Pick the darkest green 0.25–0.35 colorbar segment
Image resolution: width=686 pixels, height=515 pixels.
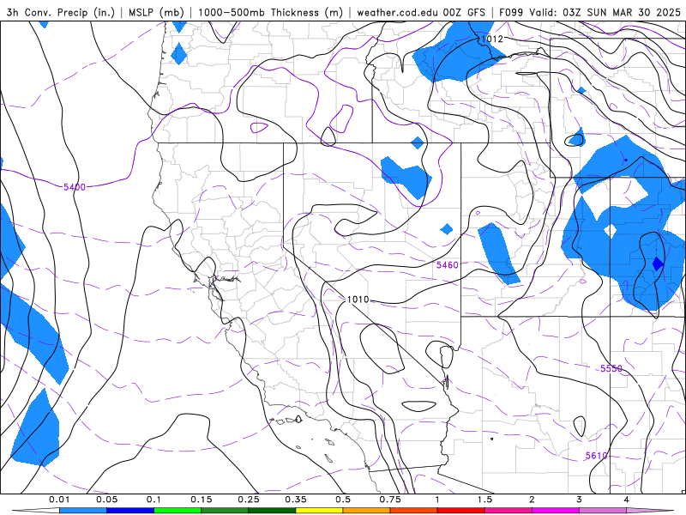pos(272,511)
